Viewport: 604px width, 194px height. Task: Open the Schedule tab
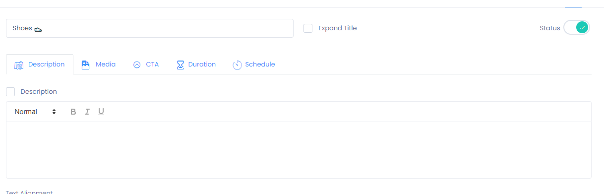click(x=254, y=65)
